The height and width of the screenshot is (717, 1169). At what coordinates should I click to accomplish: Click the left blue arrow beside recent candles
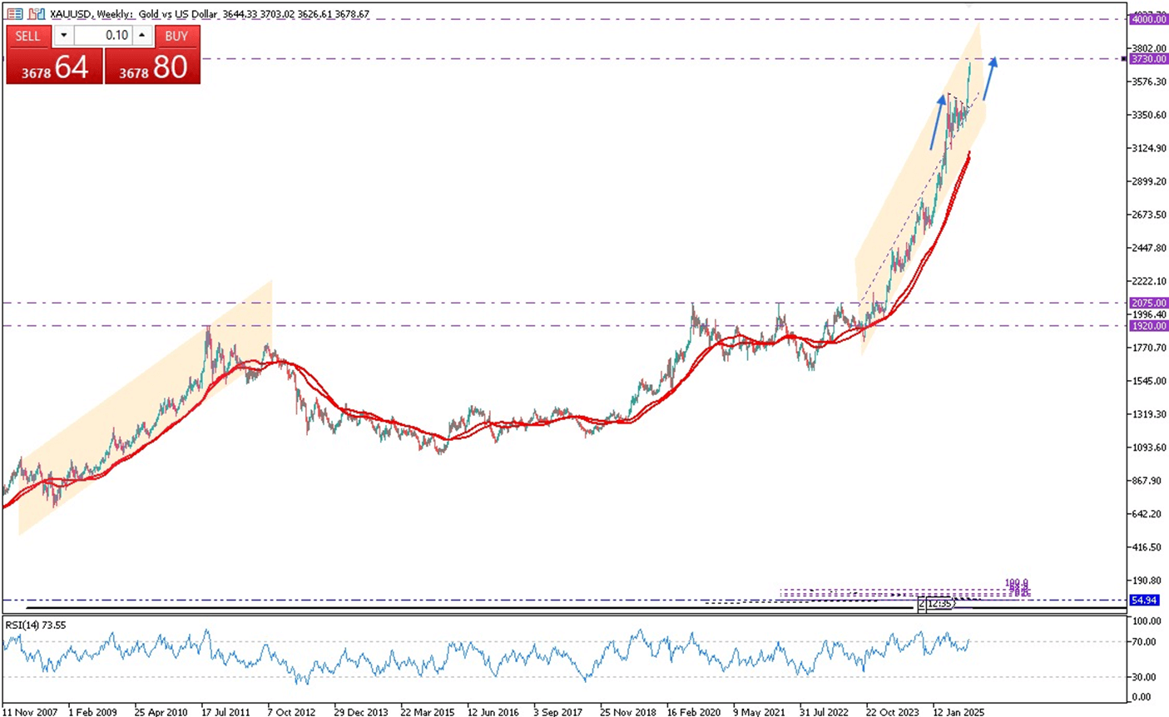[x=938, y=122]
